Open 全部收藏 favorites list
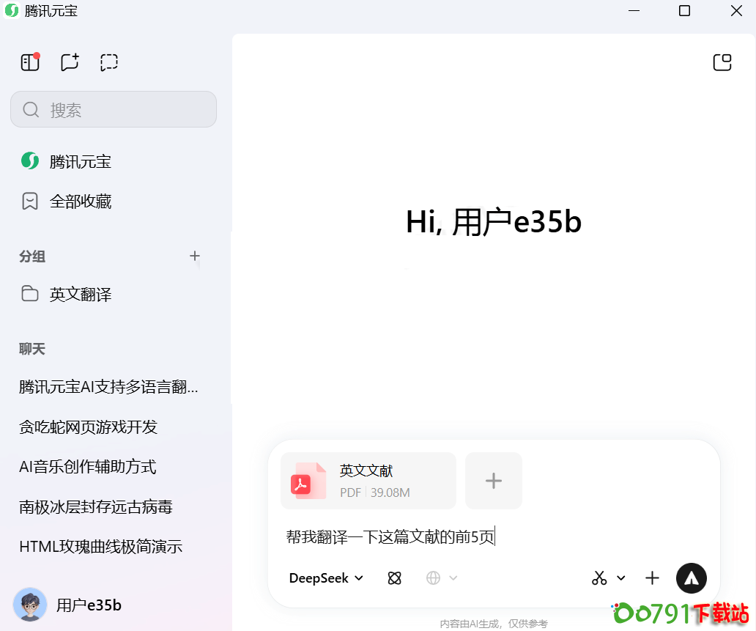This screenshot has height=631, width=756. [81, 202]
